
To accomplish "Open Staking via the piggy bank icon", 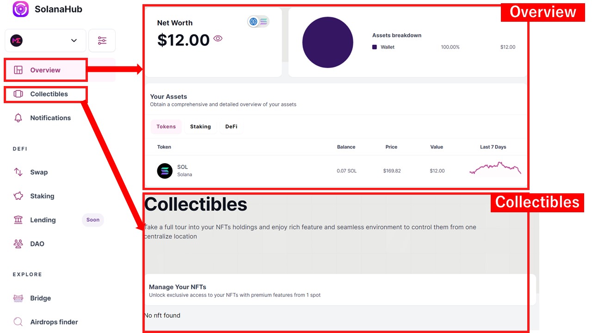I will pyautogui.click(x=18, y=196).
